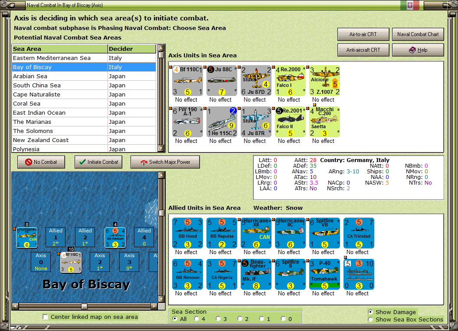458x331 pixels.
Task: Click map horizontal scroll right arrow
Action: pyautogui.click(x=154, y=306)
